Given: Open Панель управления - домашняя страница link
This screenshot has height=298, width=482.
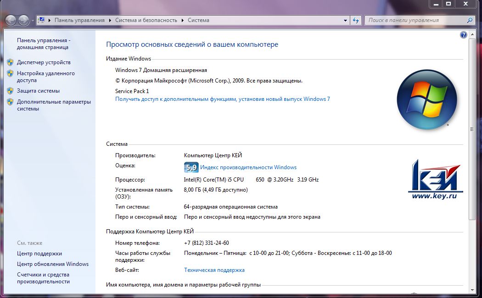Looking at the screenshot, I should click(x=44, y=44).
